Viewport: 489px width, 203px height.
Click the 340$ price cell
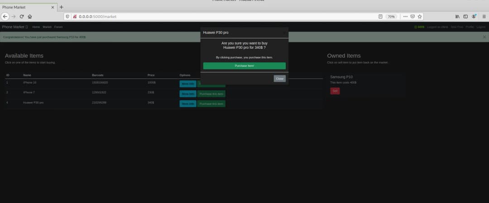(151, 102)
